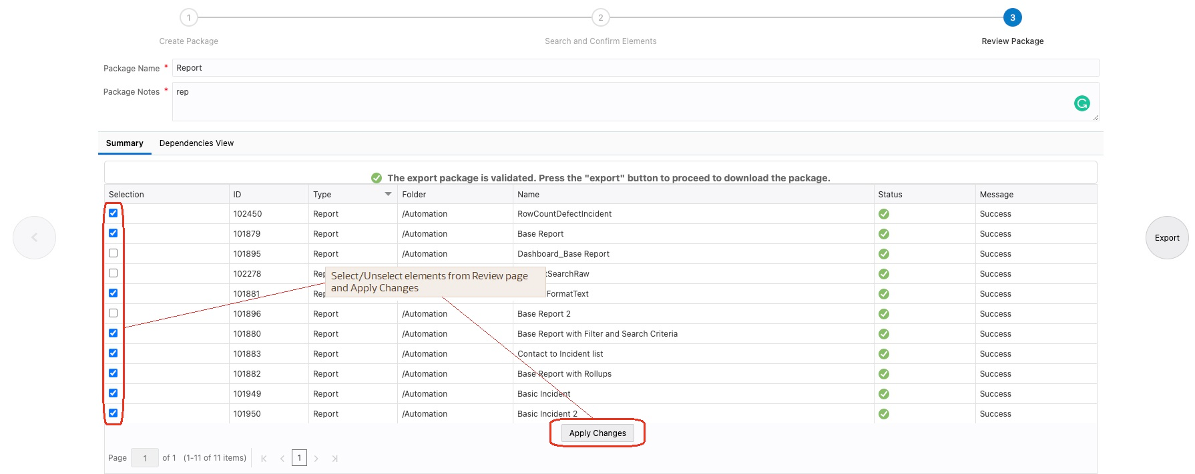
Task: Click step 2 Search and Confirm Elements
Action: pos(600,18)
